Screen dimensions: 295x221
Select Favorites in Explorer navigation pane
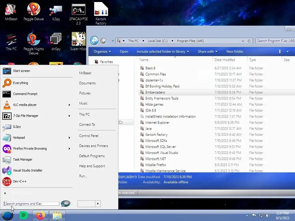pos(106,62)
